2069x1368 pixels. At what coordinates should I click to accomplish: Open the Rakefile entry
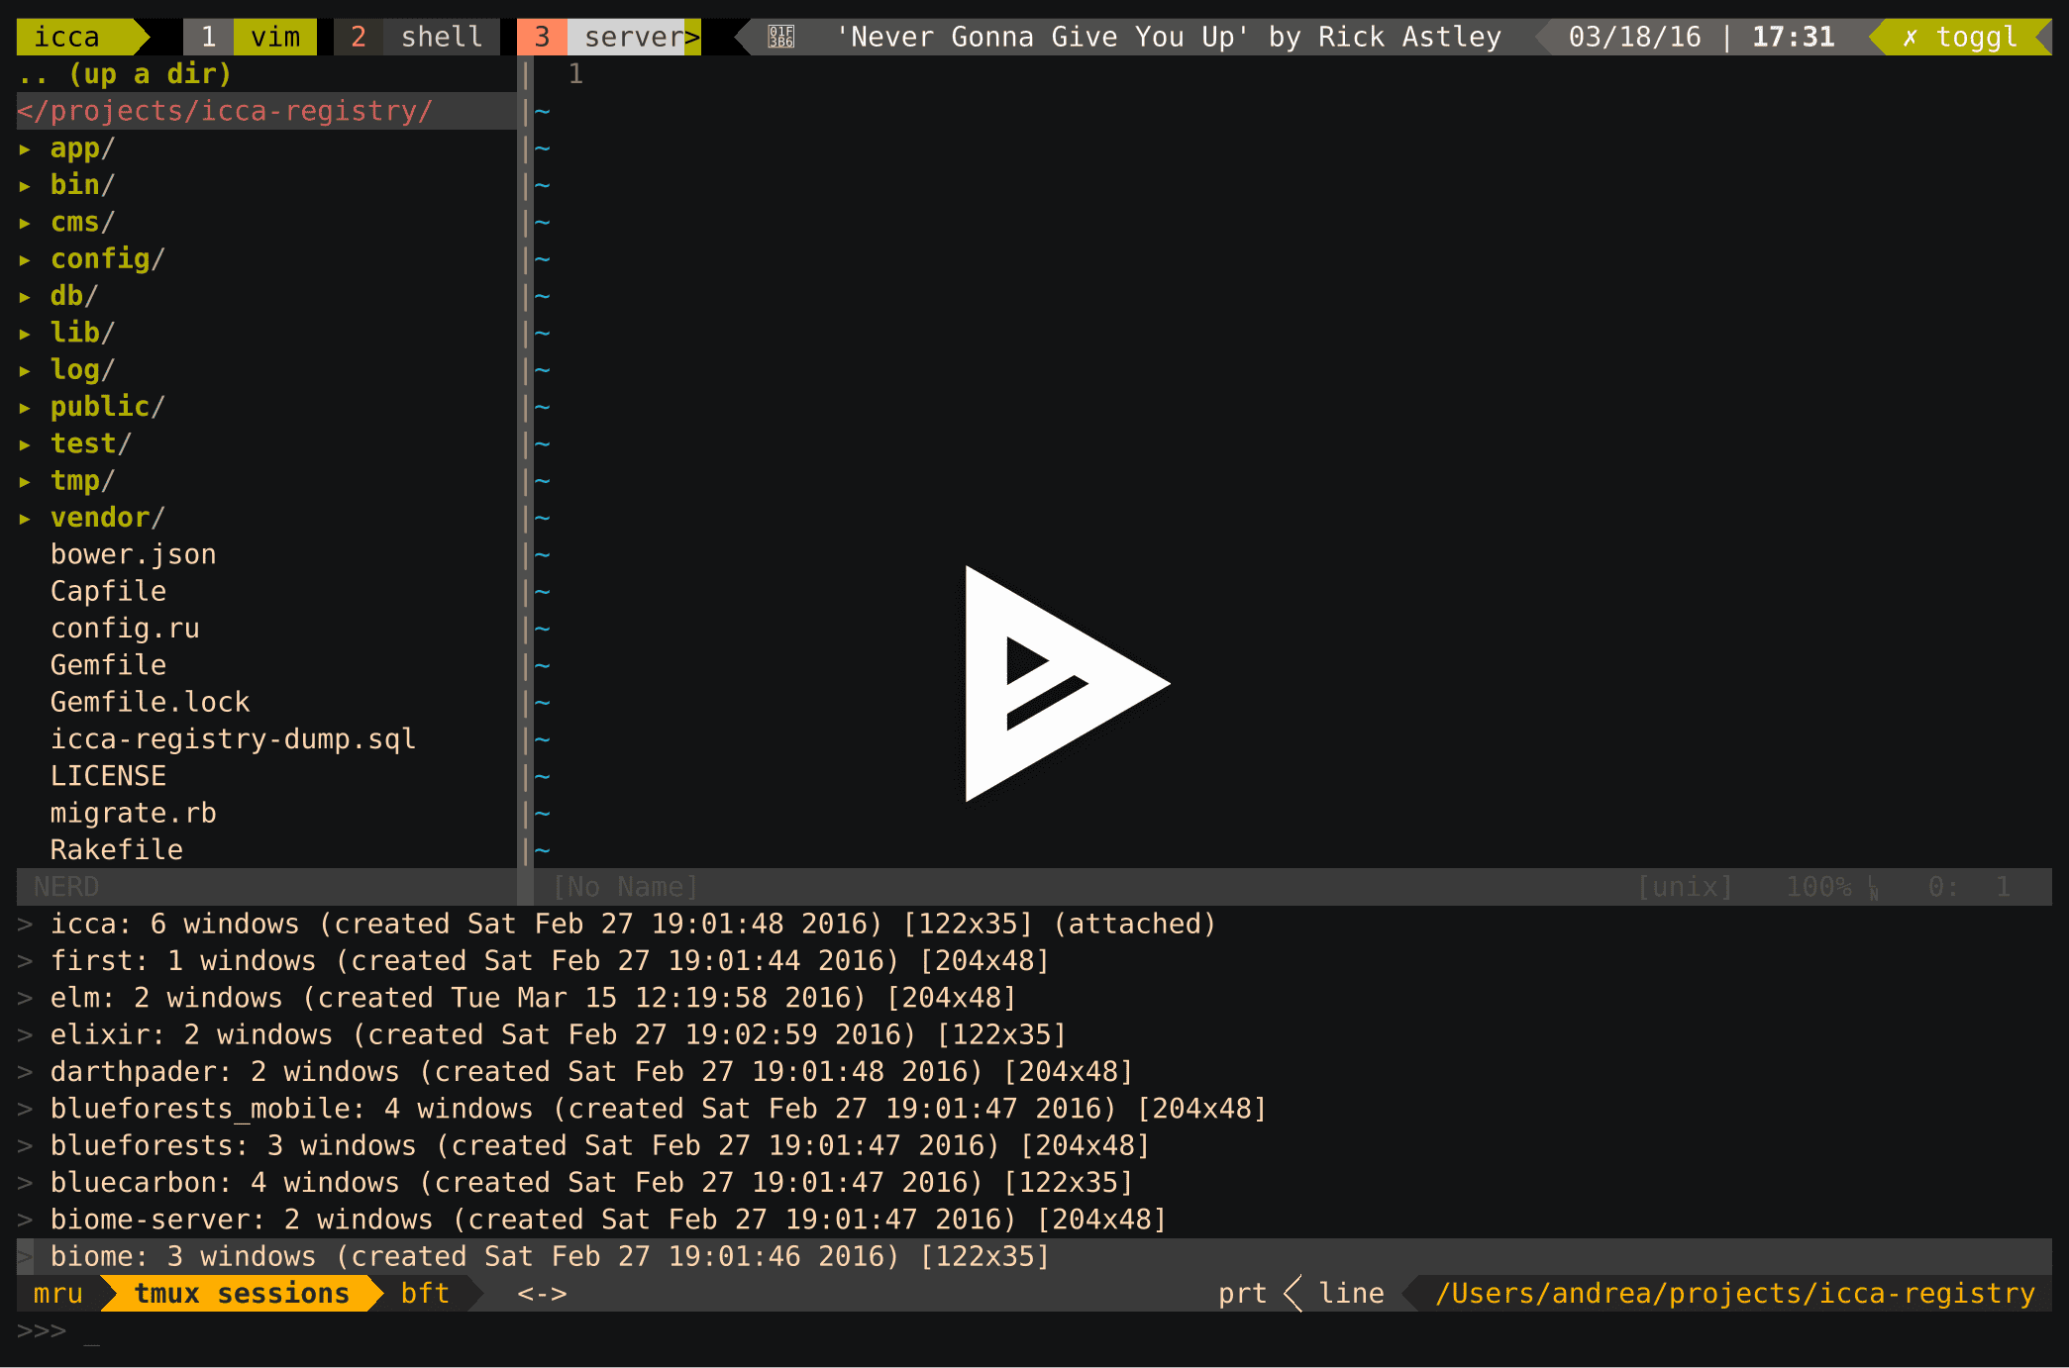(116, 850)
